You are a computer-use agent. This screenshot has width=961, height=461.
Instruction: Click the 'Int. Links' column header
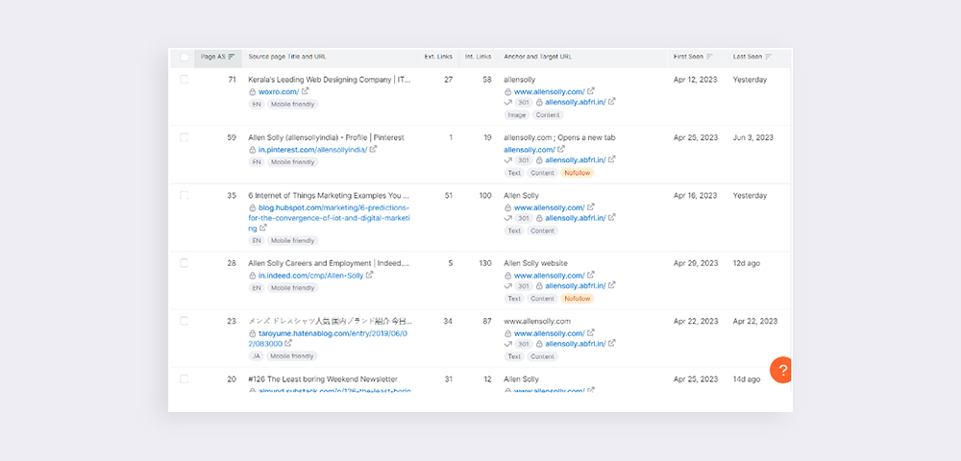(478, 57)
